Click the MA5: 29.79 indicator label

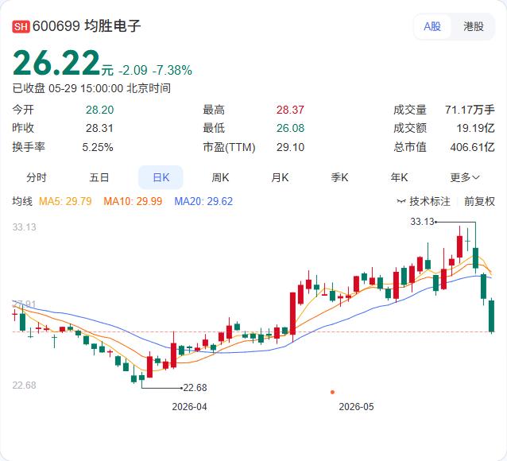(x=65, y=201)
